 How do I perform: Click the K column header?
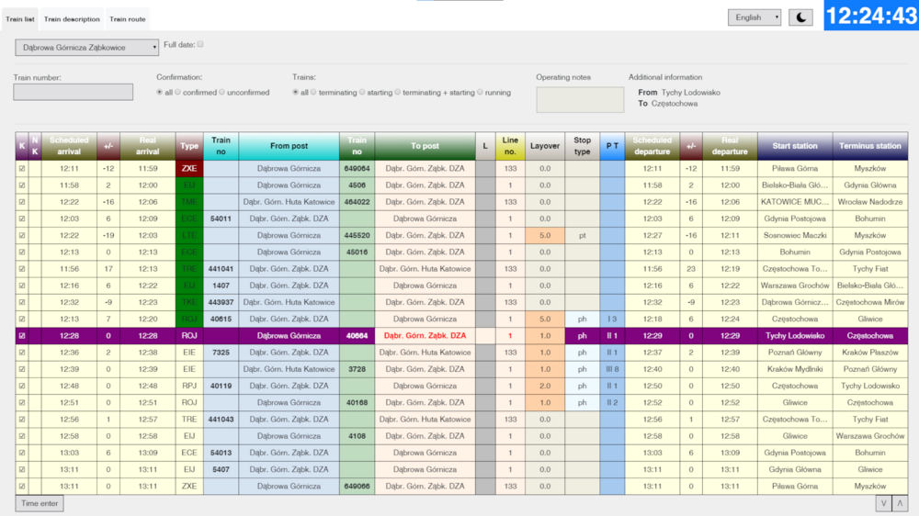pos(21,146)
